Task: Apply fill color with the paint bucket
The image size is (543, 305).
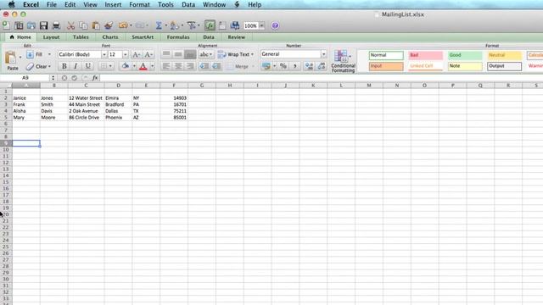Action: 126,66
